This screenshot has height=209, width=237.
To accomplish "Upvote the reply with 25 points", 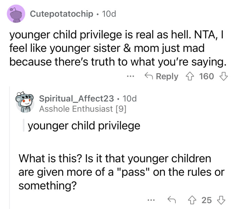I will [193, 200].
